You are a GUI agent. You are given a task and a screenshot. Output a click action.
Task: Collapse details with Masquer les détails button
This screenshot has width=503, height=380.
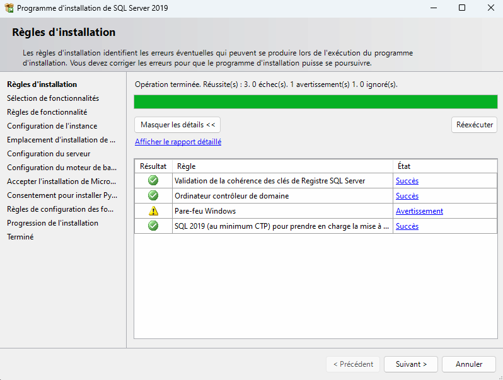pyautogui.click(x=178, y=125)
